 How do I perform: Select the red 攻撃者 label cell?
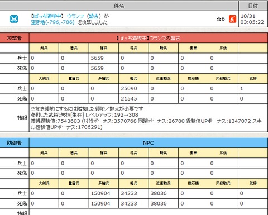coord(15,38)
